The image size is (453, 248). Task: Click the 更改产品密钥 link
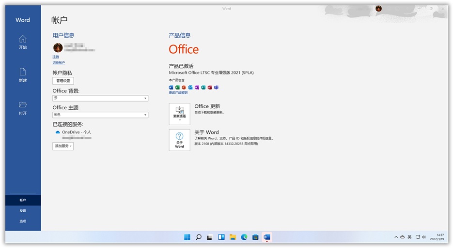click(x=178, y=92)
